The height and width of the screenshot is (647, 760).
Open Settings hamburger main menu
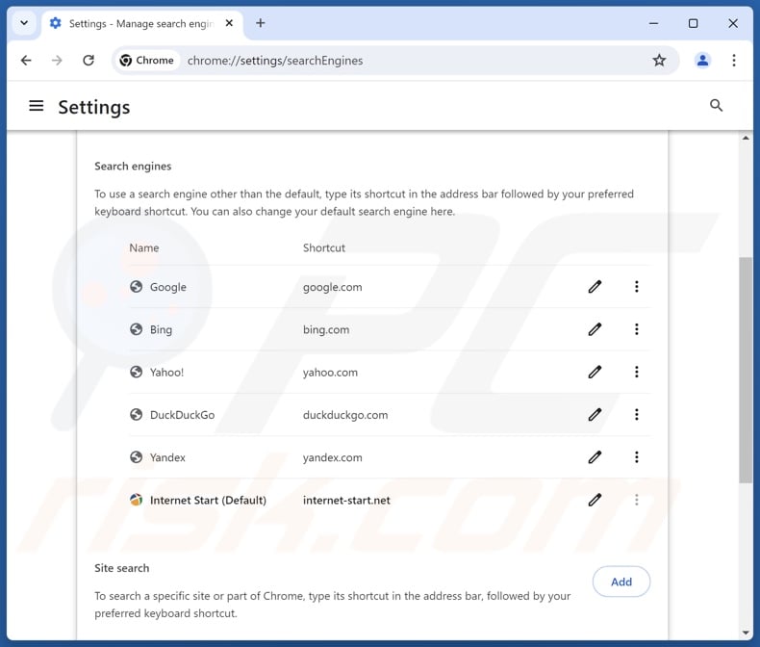pyautogui.click(x=37, y=106)
